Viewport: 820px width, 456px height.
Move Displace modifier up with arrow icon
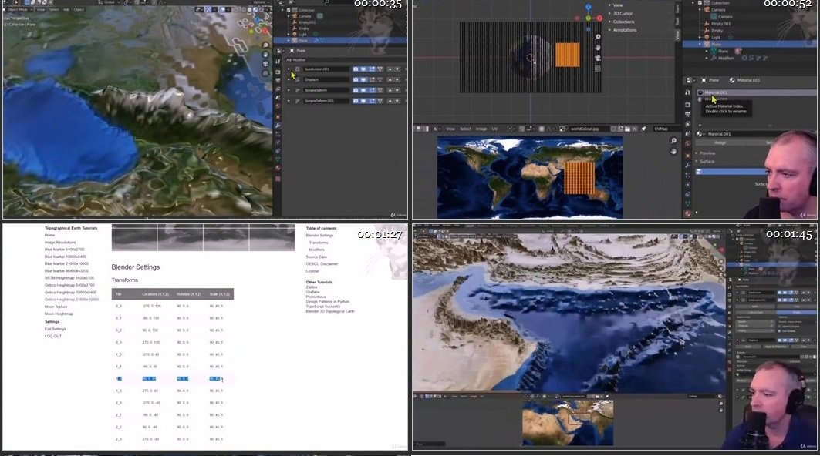(390, 80)
